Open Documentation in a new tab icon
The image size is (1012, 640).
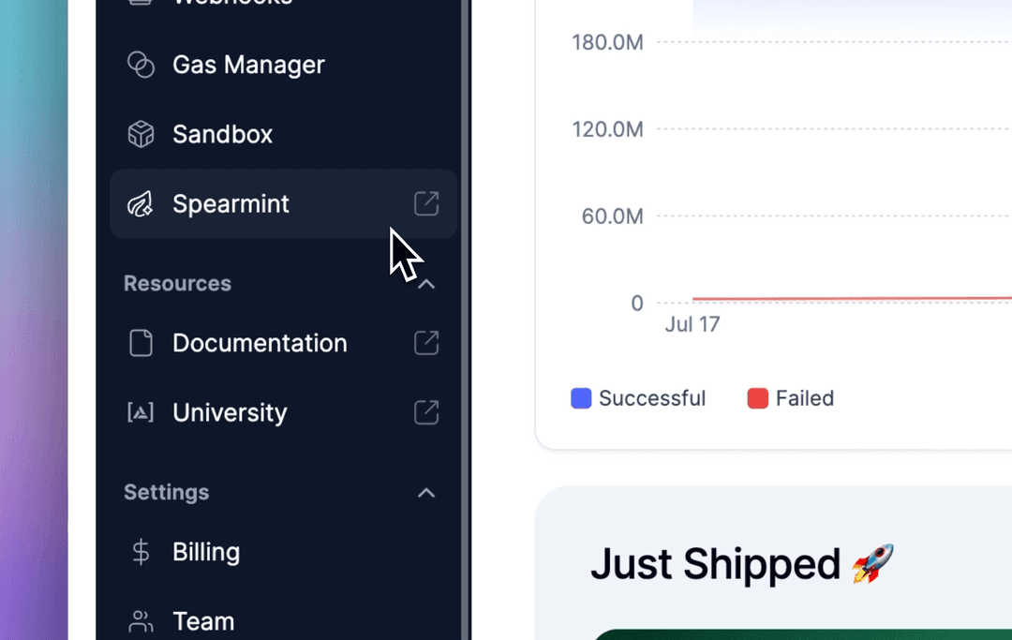tap(426, 343)
